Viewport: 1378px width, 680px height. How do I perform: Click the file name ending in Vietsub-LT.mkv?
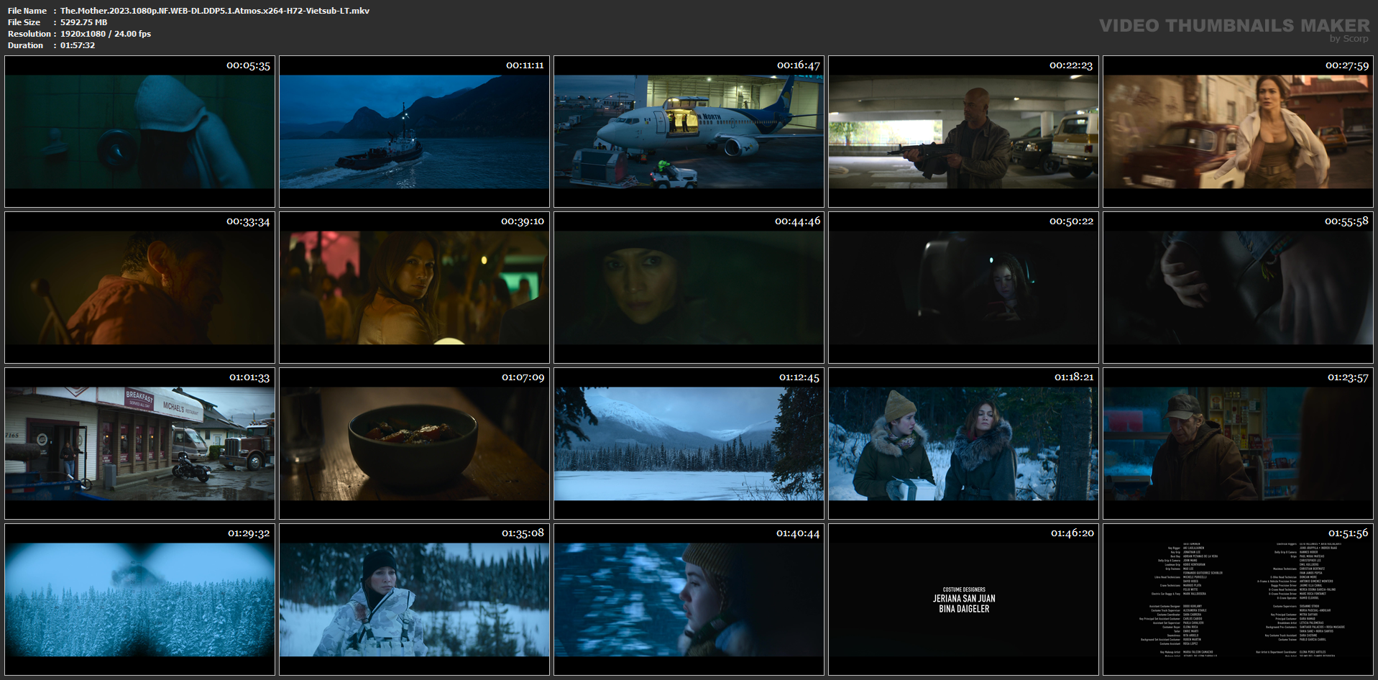pyautogui.click(x=215, y=11)
